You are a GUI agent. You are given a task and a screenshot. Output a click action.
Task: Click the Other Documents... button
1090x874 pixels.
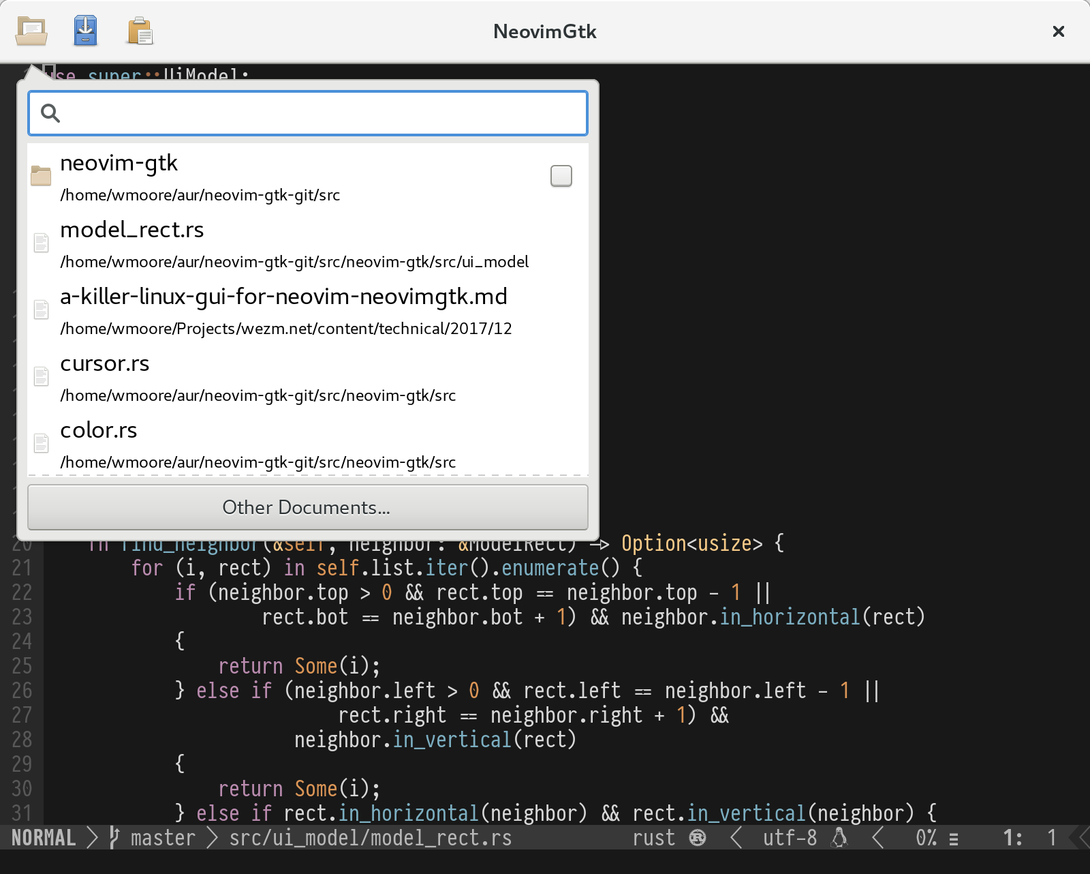click(x=308, y=507)
